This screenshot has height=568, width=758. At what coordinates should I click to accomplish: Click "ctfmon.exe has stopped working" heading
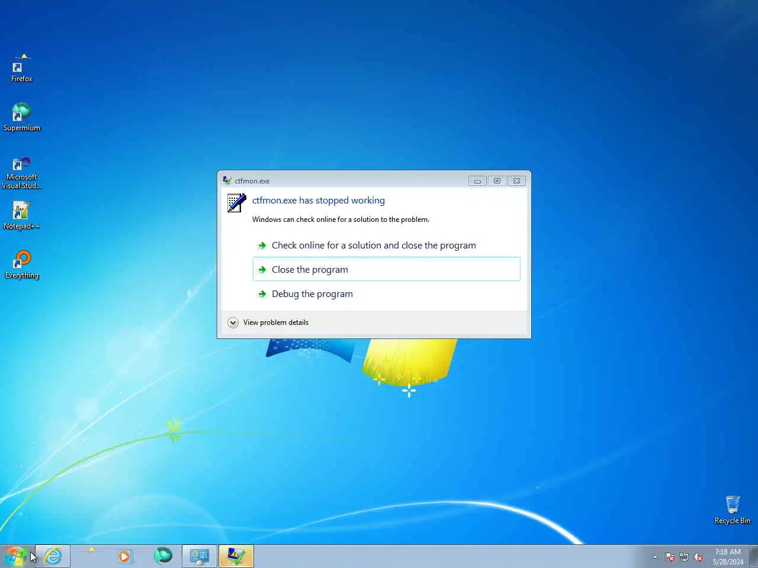[x=319, y=201]
